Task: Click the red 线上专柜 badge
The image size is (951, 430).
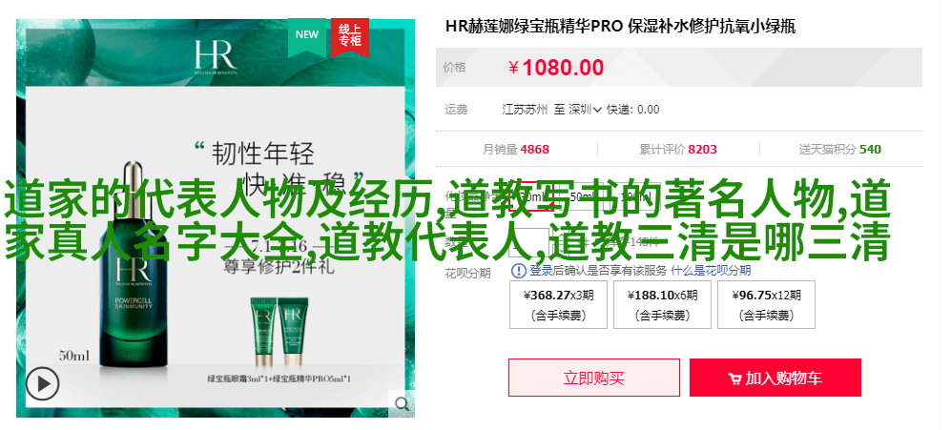Action: click(350, 36)
